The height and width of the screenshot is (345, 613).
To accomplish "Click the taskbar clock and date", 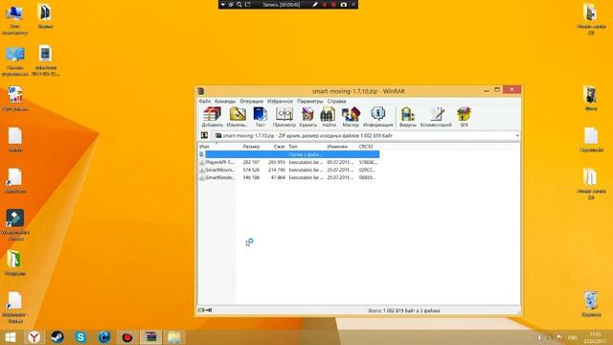I will 595,337.
